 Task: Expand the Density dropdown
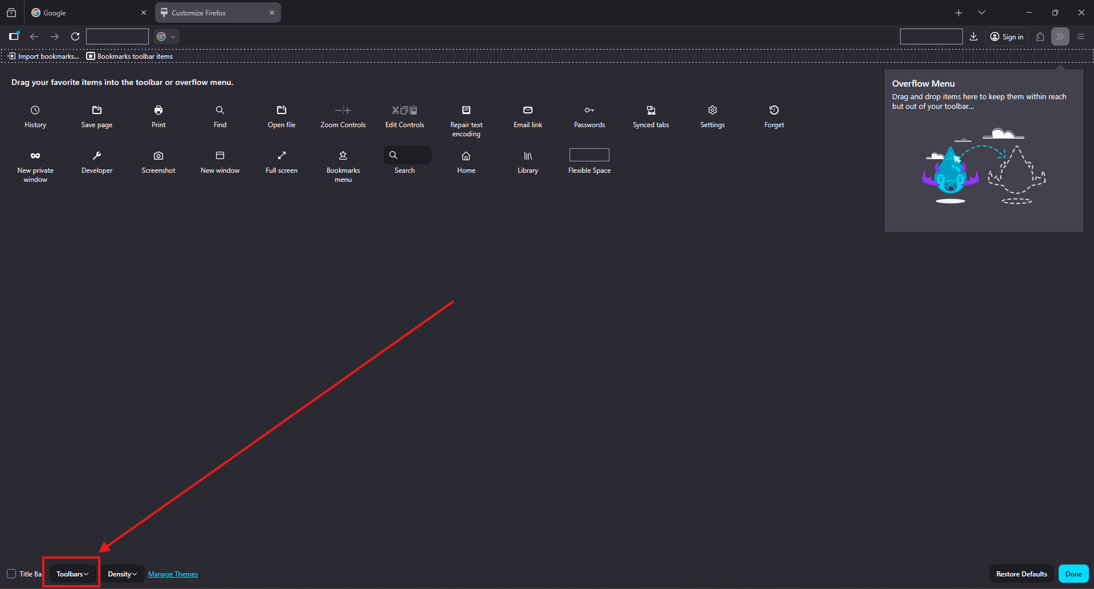123,574
